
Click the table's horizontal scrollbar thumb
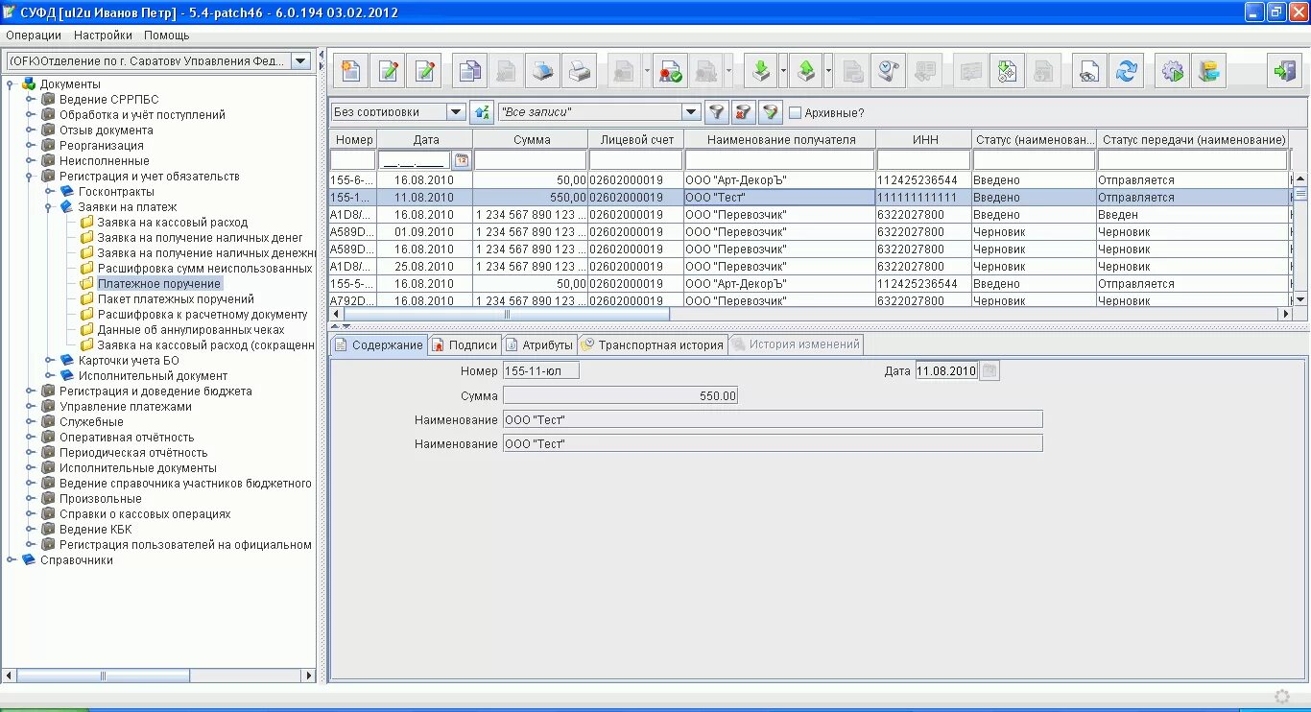tap(508, 314)
